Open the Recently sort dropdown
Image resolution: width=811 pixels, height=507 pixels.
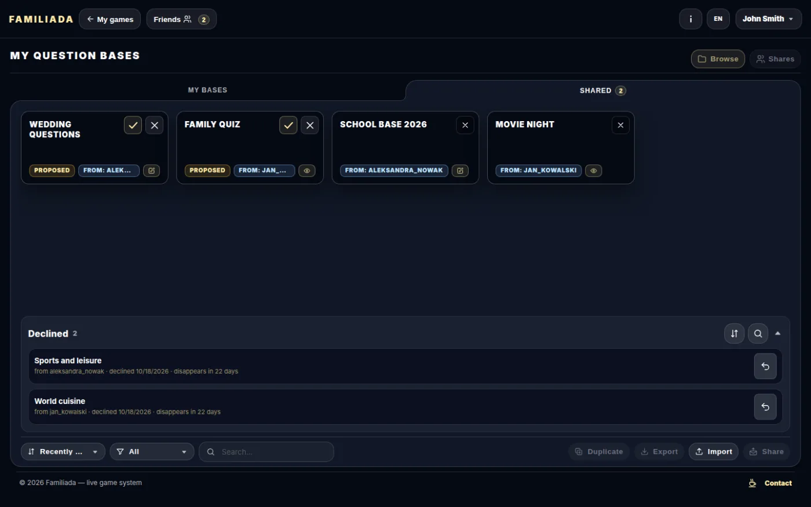63,452
